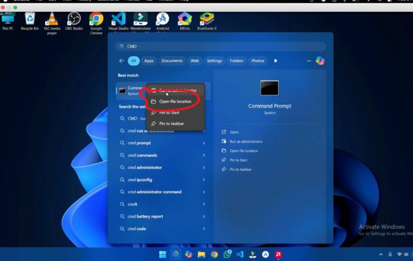Open the Recycle Bin desktop icon
The image size is (413, 261).
[x=30, y=22]
